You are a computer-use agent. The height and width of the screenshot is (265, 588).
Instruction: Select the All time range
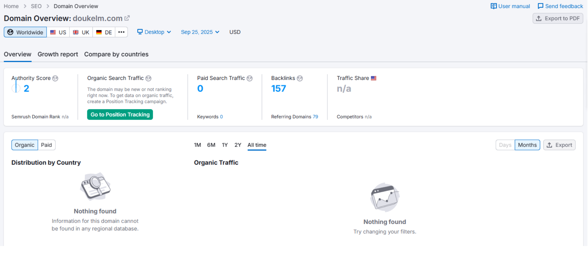click(257, 145)
